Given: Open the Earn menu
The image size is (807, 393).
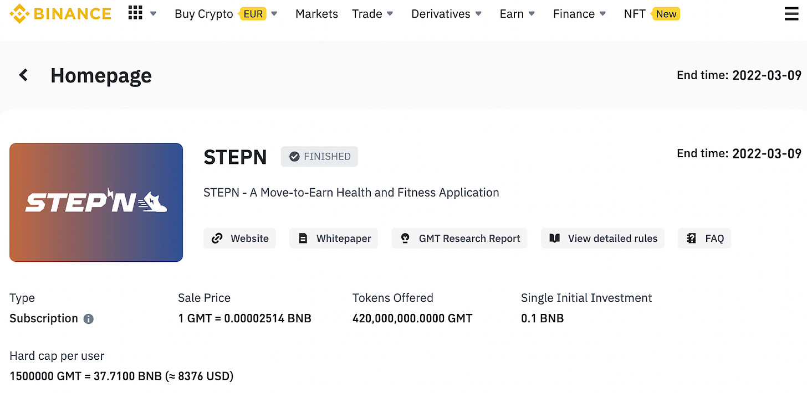Looking at the screenshot, I should [511, 14].
